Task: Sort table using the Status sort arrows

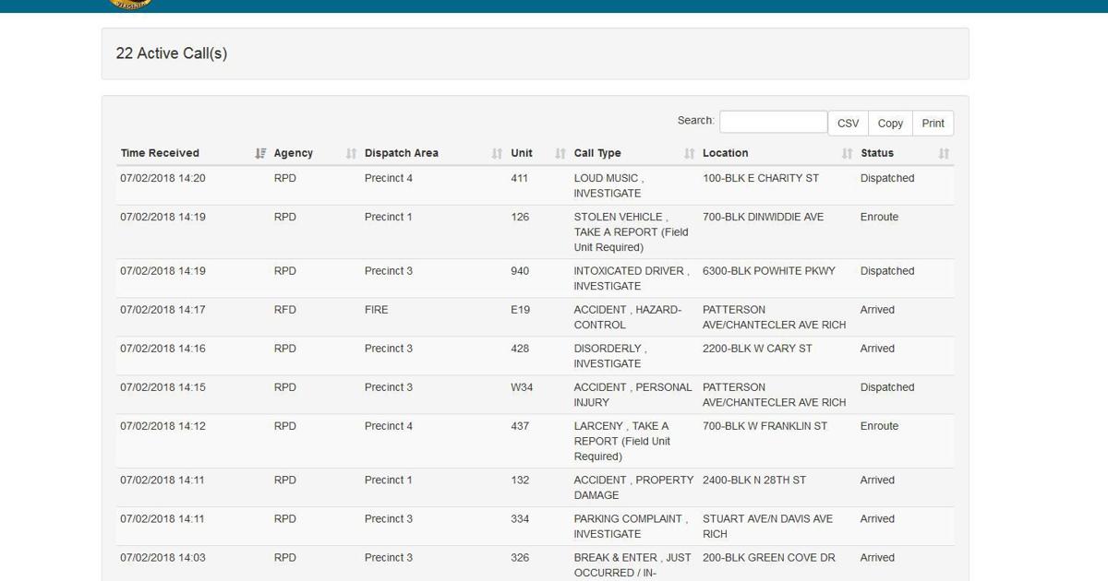Action: click(944, 153)
